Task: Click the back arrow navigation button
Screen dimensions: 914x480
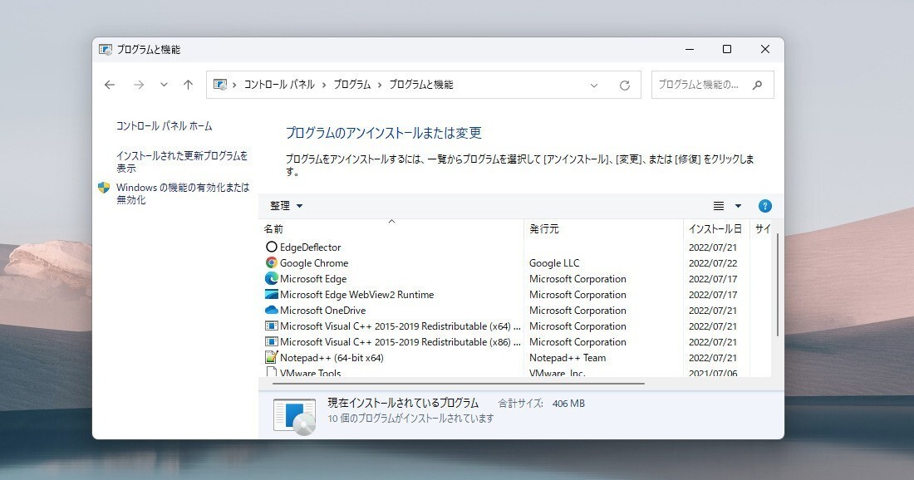Action: pos(110,85)
